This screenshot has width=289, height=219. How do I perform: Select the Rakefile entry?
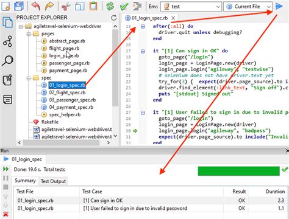click(x=50, y=122)
